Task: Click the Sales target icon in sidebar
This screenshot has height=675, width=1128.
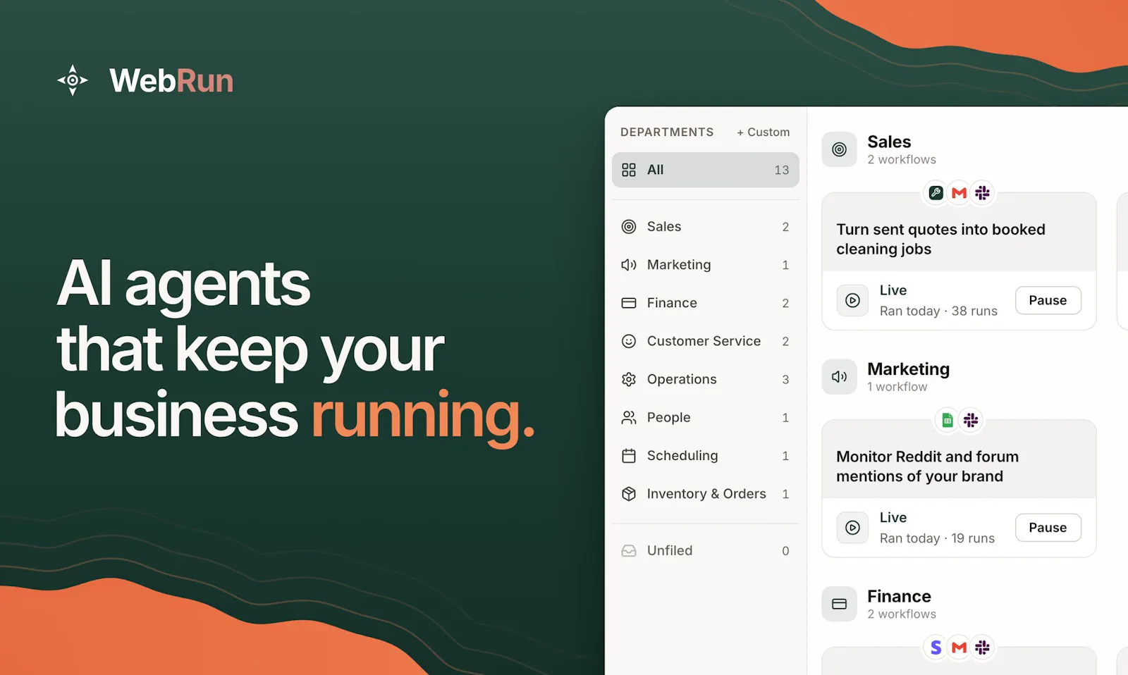Action: [x=629, y=227]
